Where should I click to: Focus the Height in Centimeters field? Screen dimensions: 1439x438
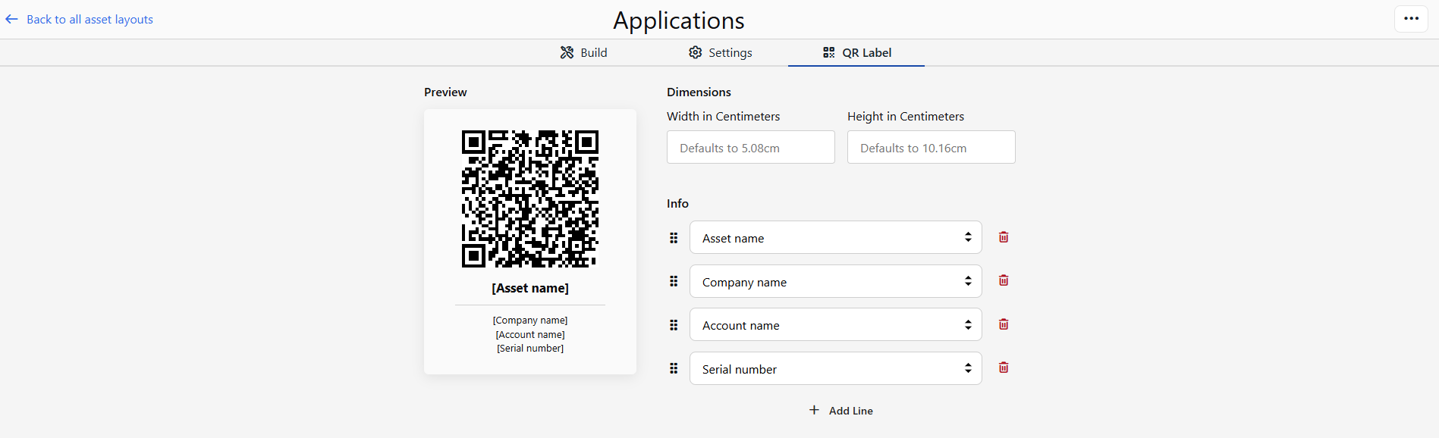pos(932,147)
